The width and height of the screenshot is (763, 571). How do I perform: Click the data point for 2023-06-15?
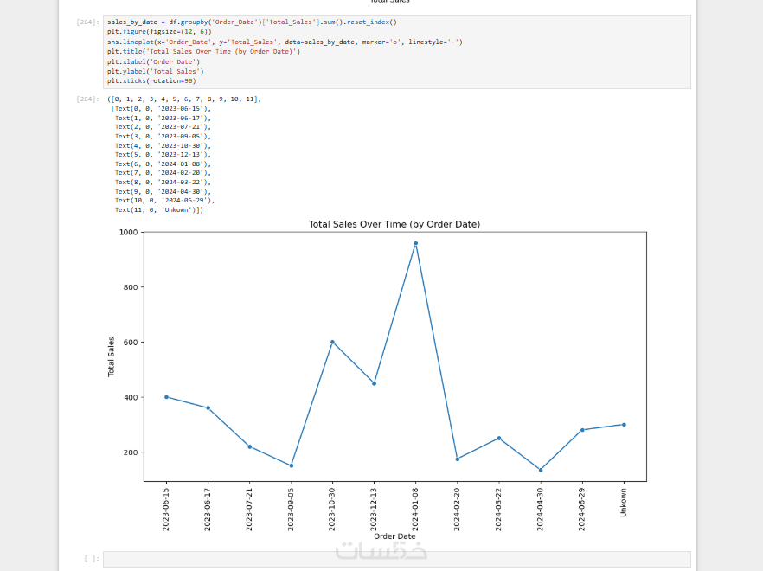[166, 397]
